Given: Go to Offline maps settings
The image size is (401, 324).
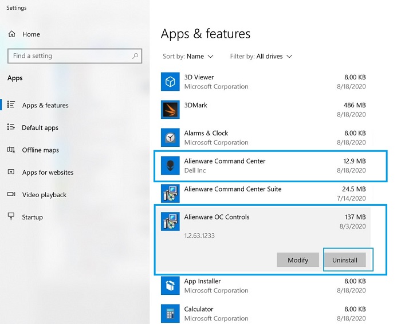Looking at the screenshot, I should click(40, 150).
